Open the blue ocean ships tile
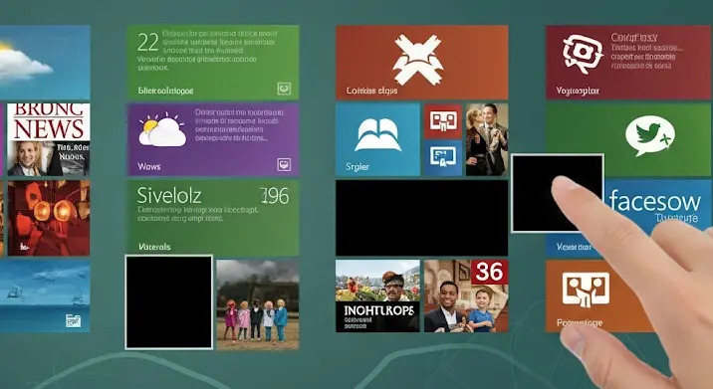 point(45,295)
